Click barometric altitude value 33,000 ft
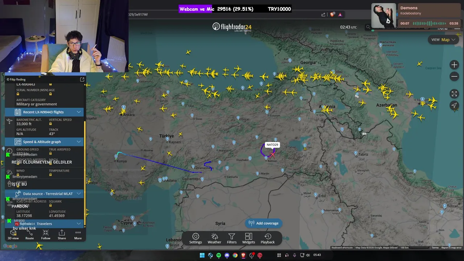 pos(24,124)
